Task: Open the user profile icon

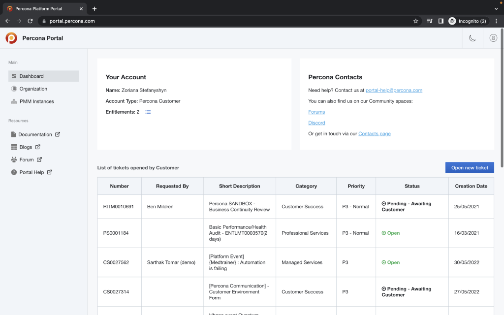Action: [493, 38]
